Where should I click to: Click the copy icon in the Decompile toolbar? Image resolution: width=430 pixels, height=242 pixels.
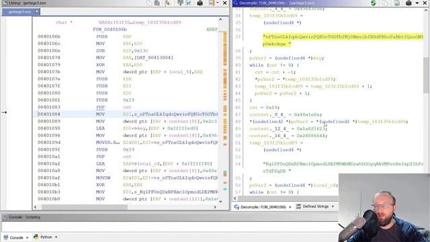tap(385, 3)
